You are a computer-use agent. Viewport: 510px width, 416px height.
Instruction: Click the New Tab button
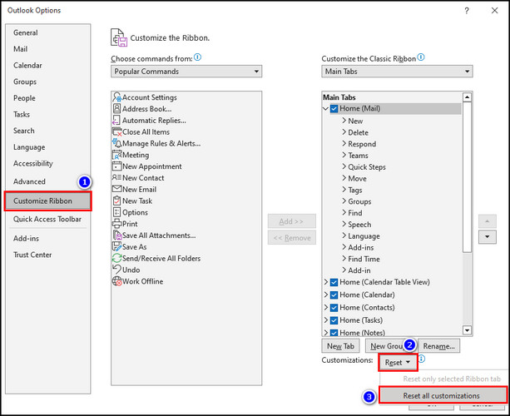point(340,345)
